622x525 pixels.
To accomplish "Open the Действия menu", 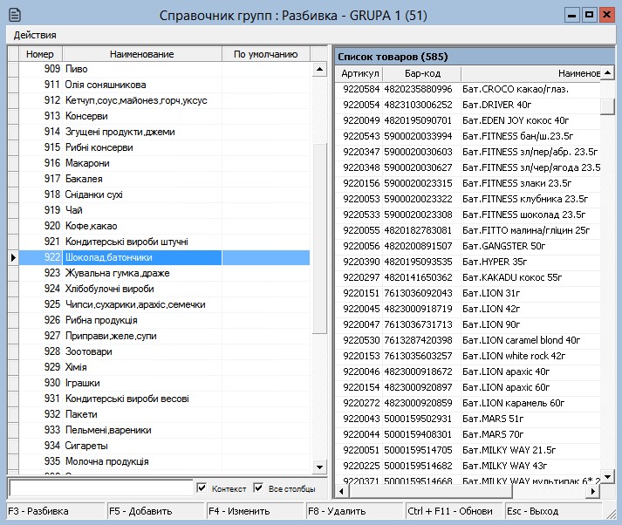I will tap(35, 35).
